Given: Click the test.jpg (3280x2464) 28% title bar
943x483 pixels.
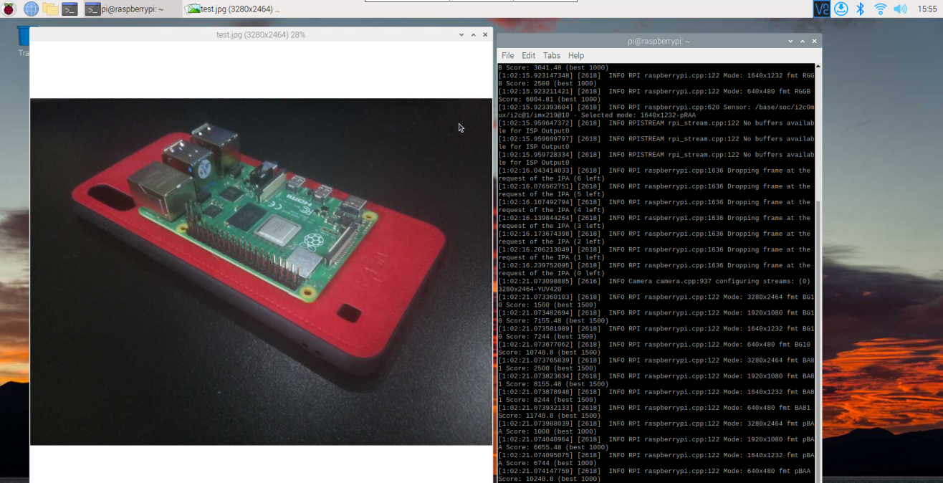Looking at the screenshot, I should click(261, 34).
